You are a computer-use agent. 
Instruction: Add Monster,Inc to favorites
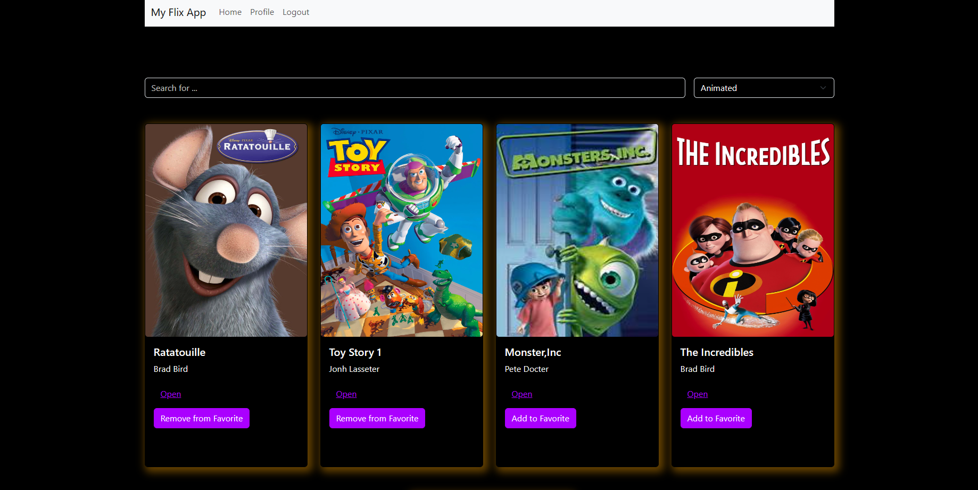coord(540,418)
